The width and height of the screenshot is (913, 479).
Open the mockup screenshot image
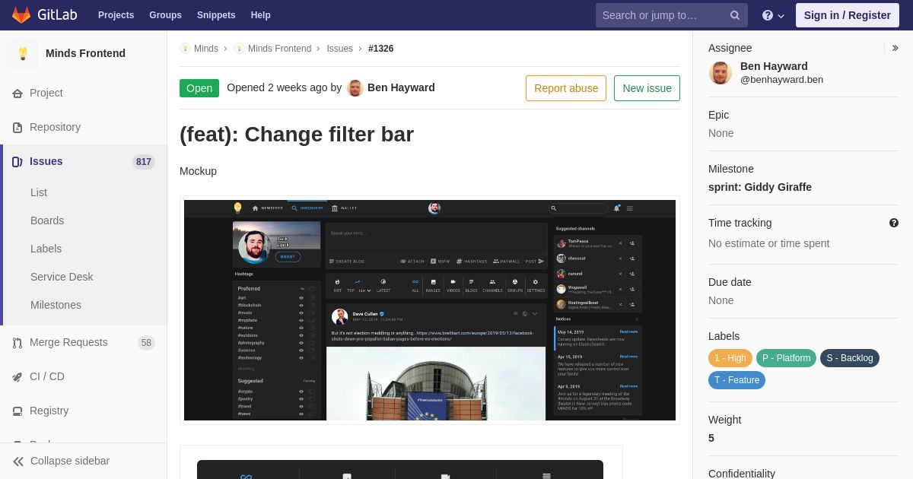tap(430, 310)
